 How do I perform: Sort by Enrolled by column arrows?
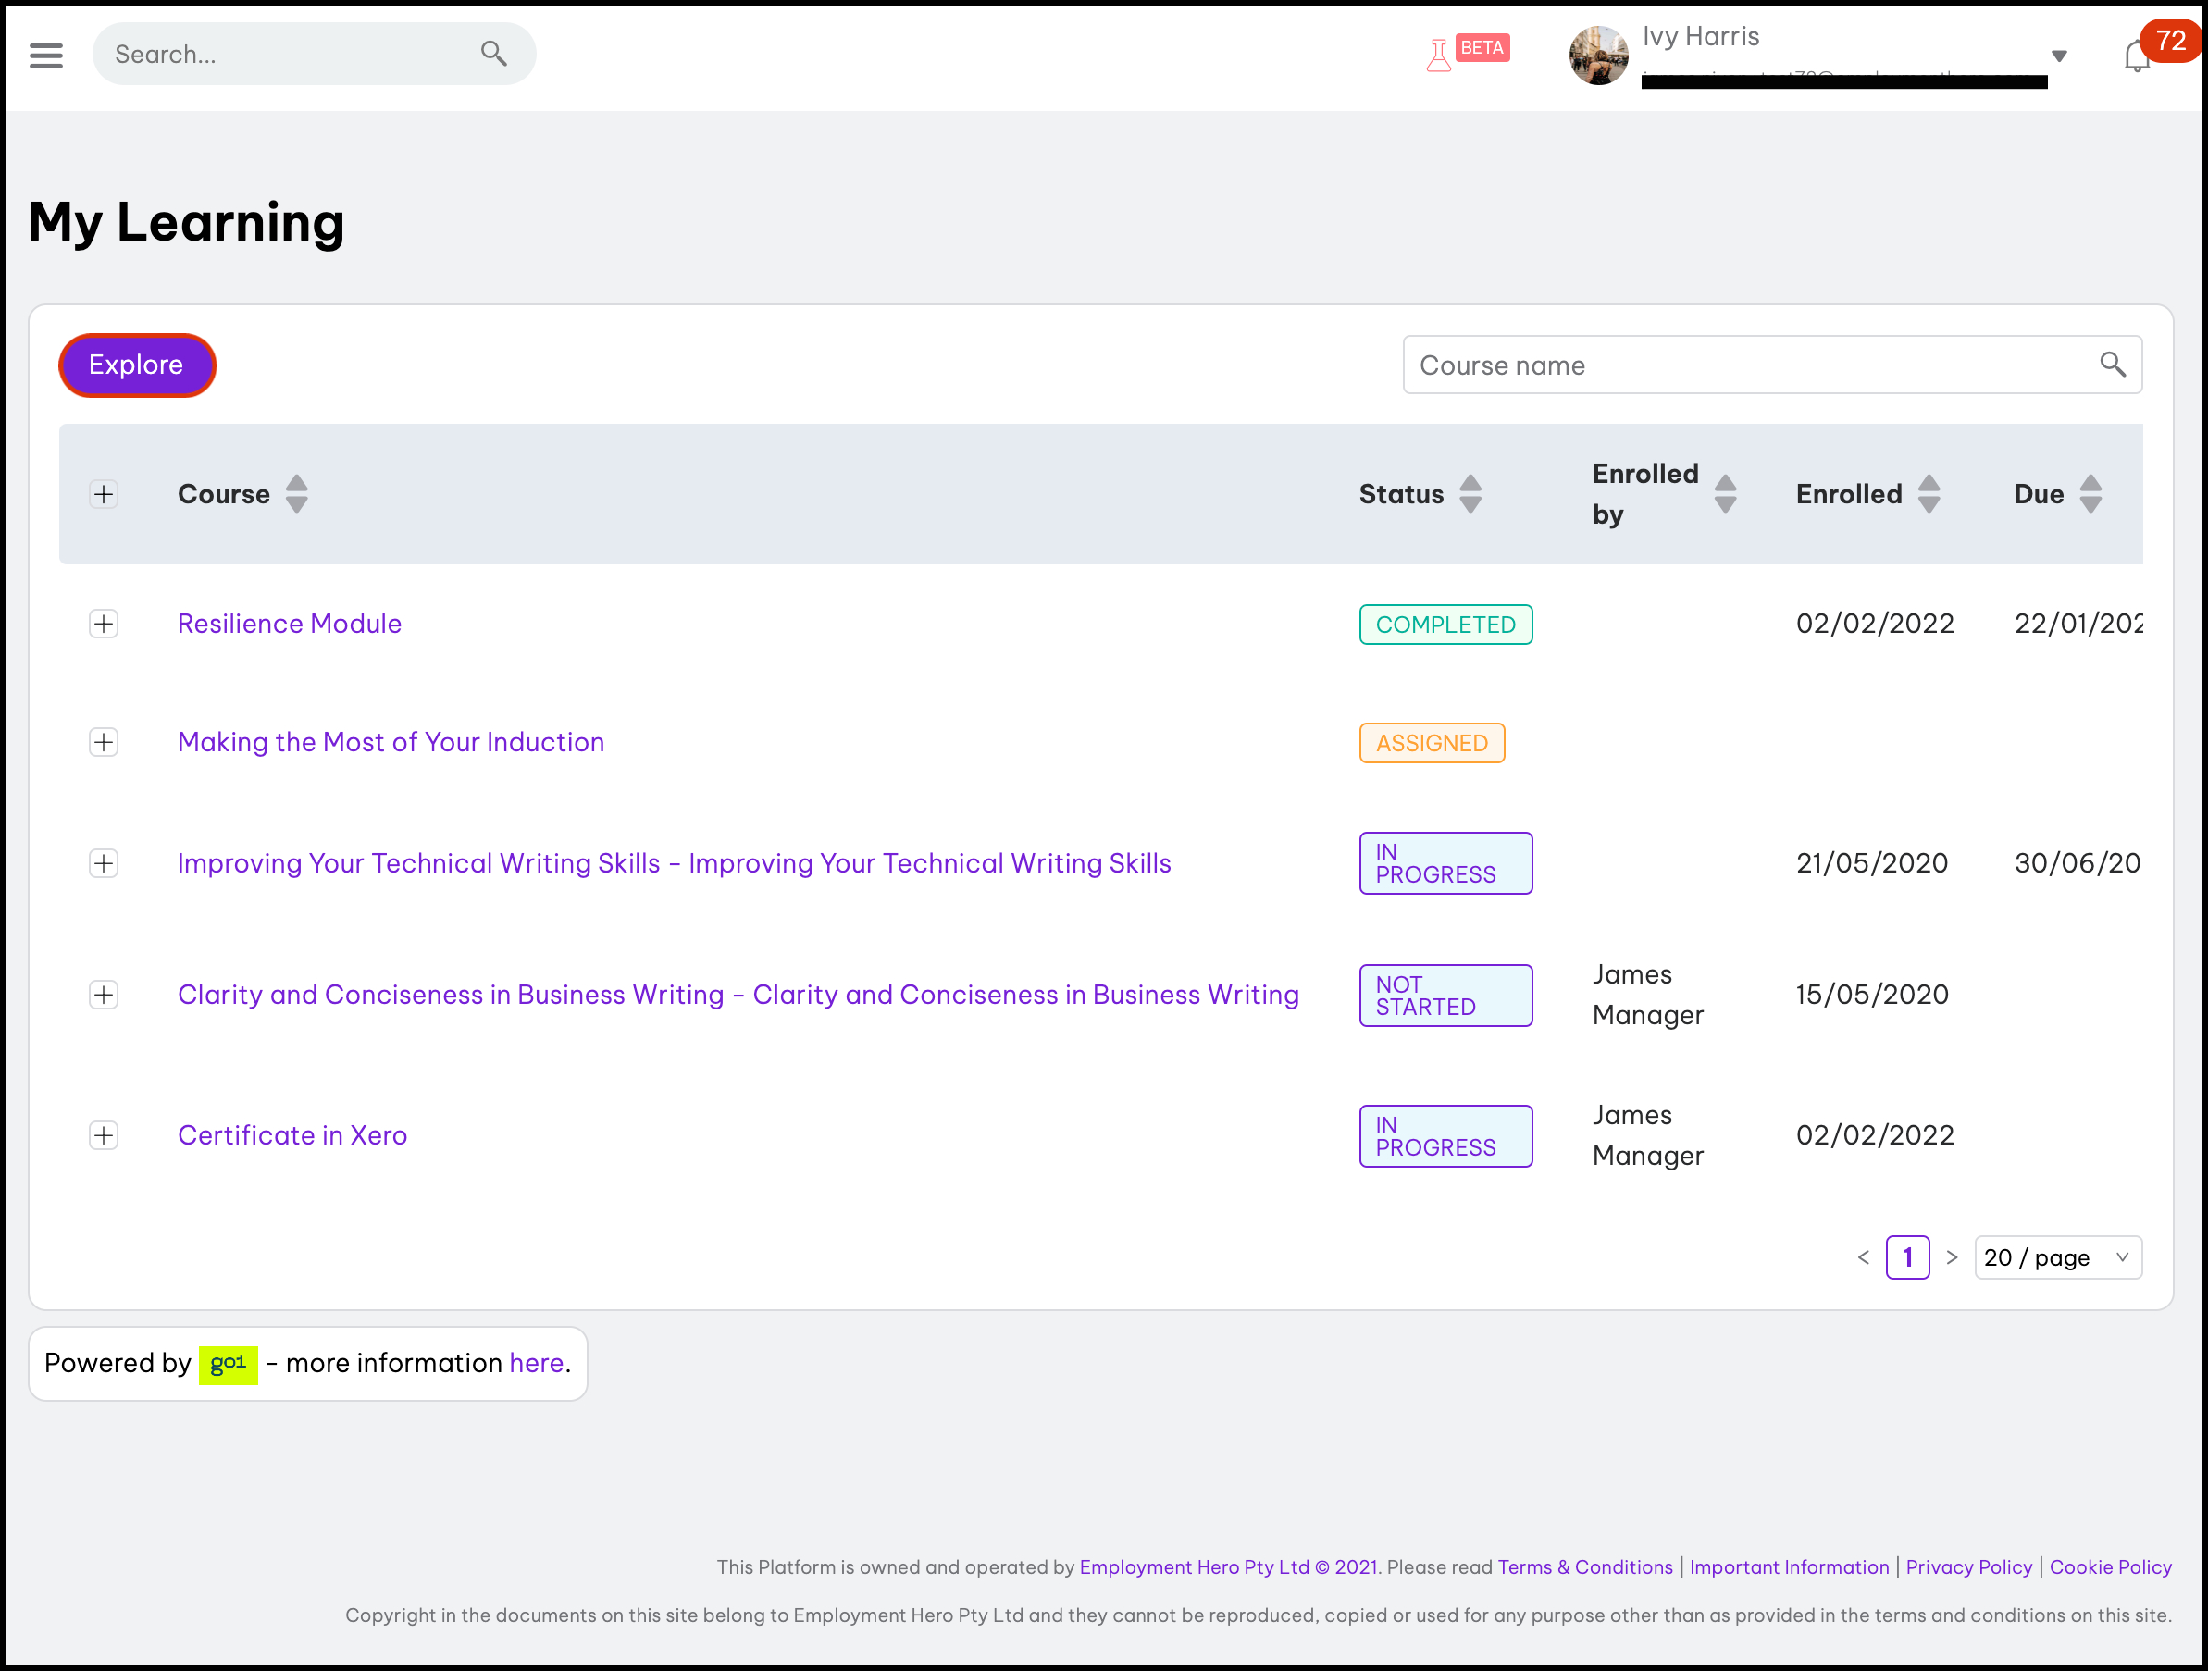pos(1725,494)
